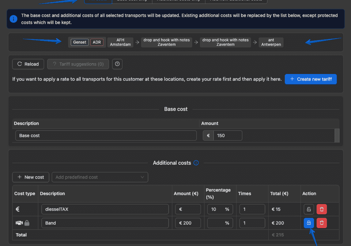Click the € 200 total for Band
351x246 pixels.
pos(278,223)
